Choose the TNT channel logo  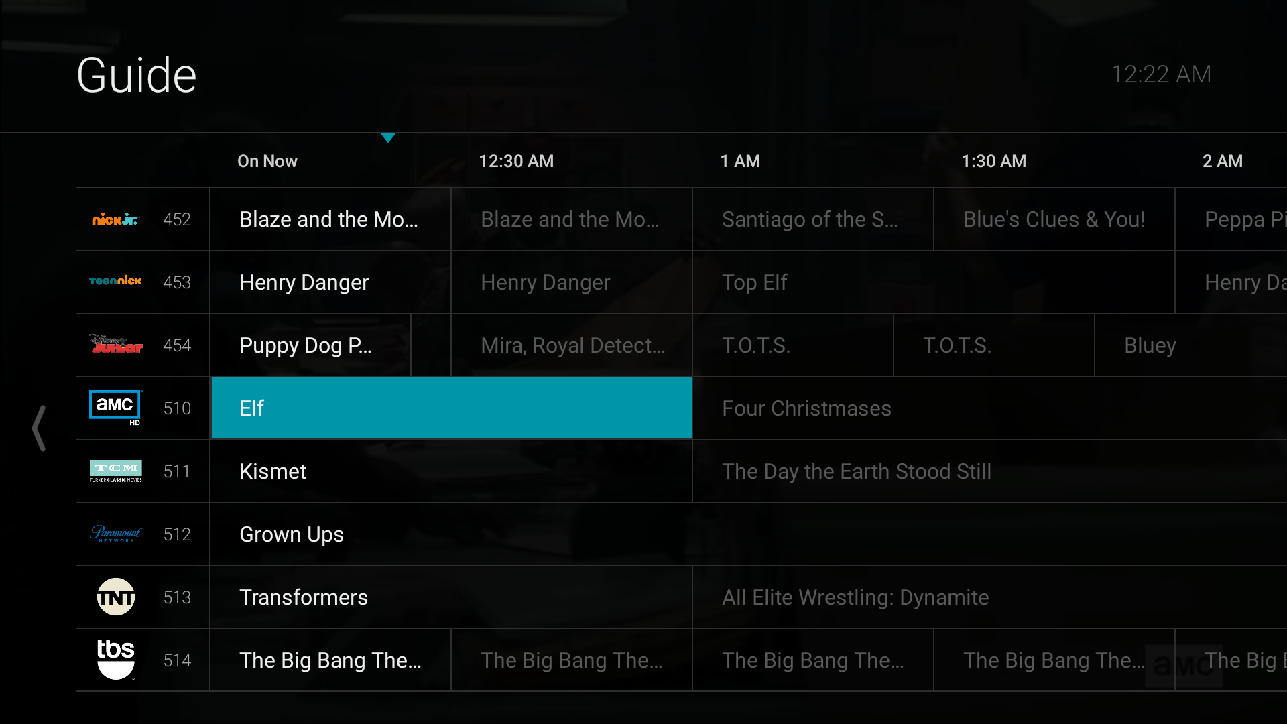click(x=116, y=597)
